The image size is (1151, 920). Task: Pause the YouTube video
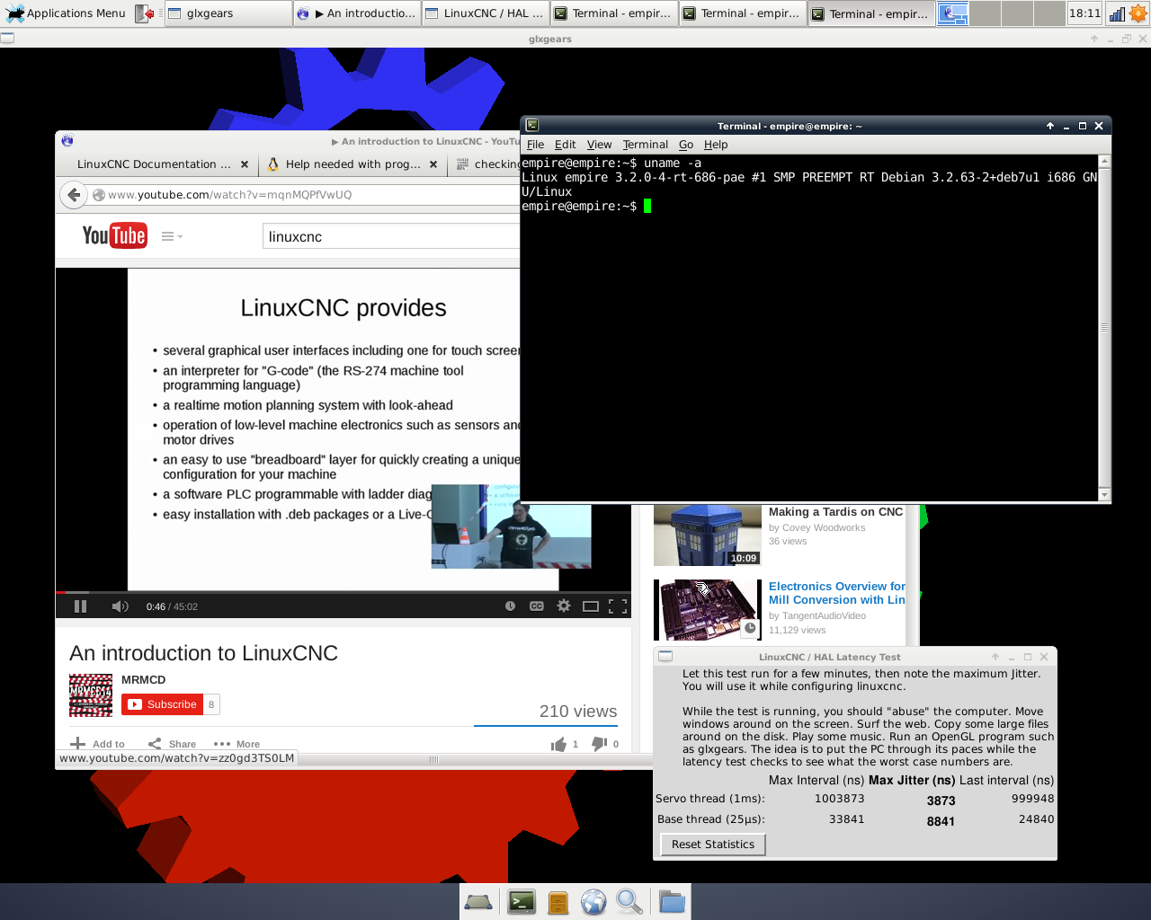80,606
